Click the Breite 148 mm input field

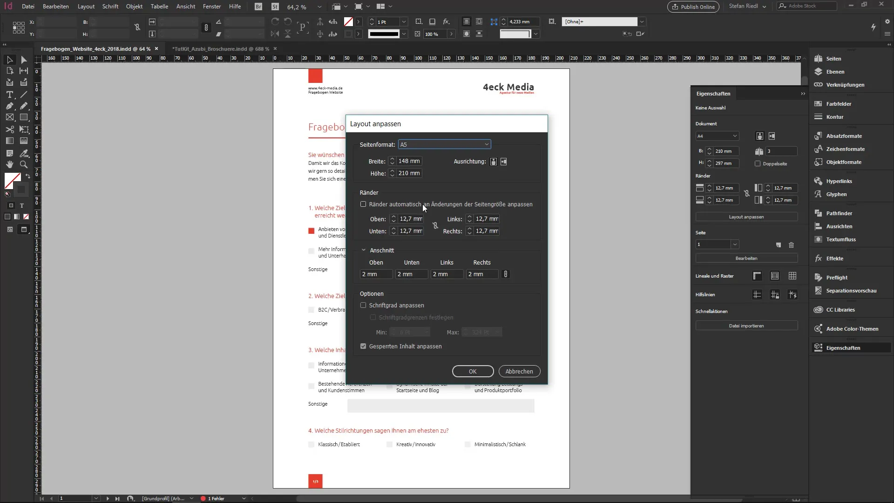(409, 161)
